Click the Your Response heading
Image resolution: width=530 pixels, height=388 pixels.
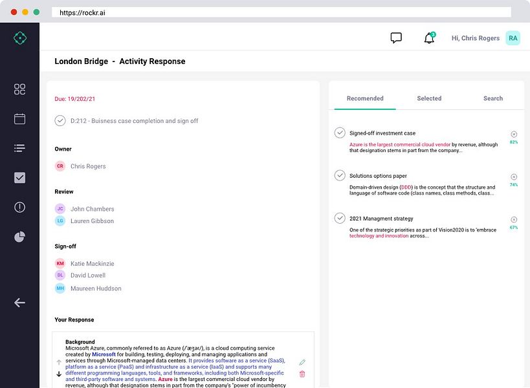tap(74, 320)
